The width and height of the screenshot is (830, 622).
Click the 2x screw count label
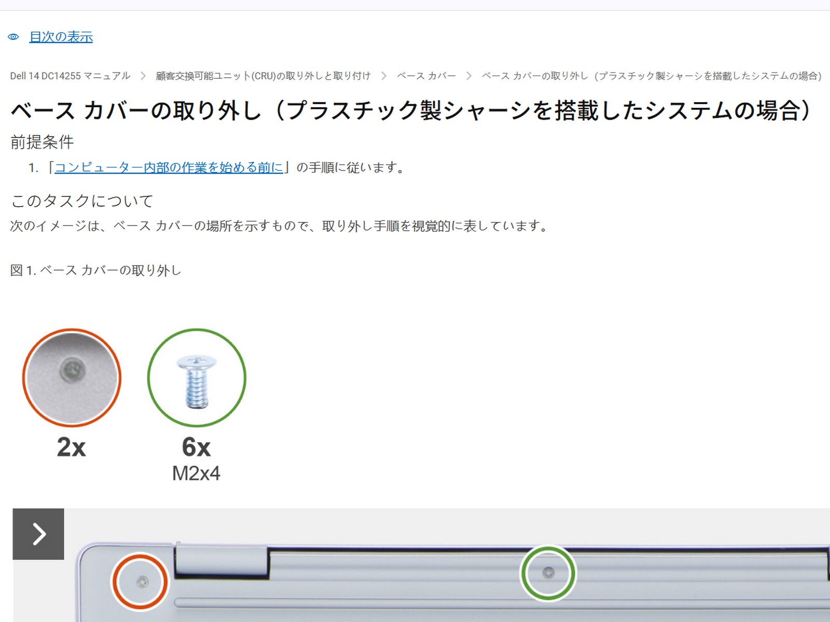coord(73,447)
